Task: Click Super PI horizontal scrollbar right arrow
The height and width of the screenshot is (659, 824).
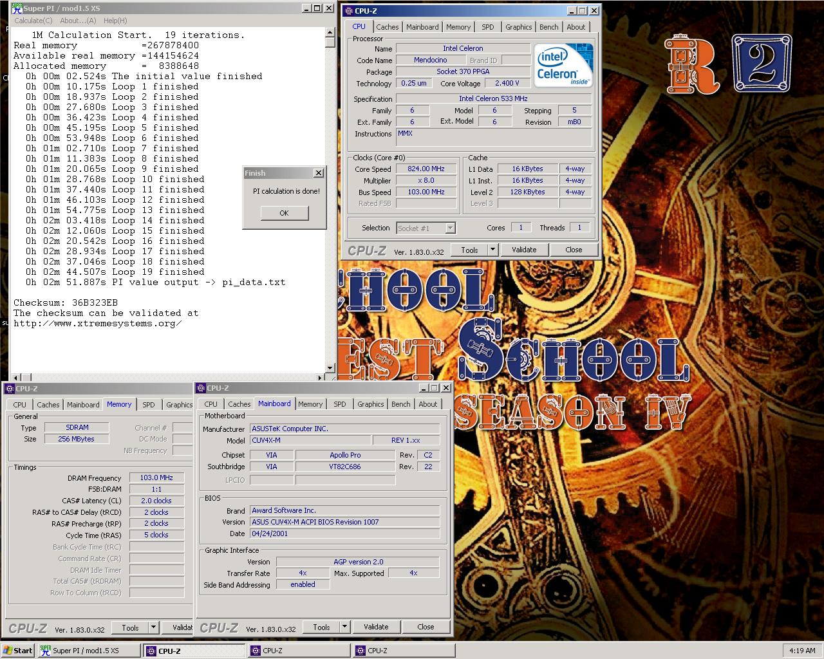Action: point(321,378)
